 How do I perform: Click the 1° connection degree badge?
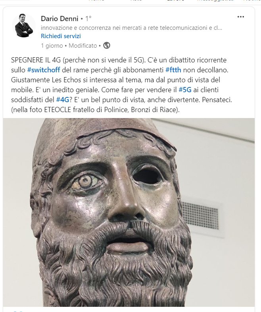pyautogui.click(x=88, y=19)
